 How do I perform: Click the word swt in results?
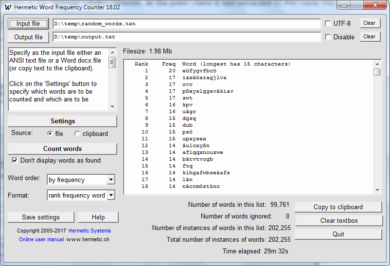[x=187, y=98]
